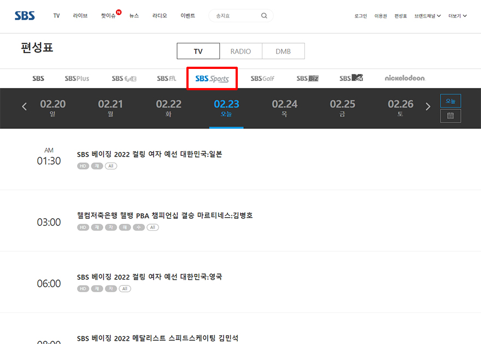Open 라디오 menu in top navigation
481x344 pixels.
pos(160,16)
